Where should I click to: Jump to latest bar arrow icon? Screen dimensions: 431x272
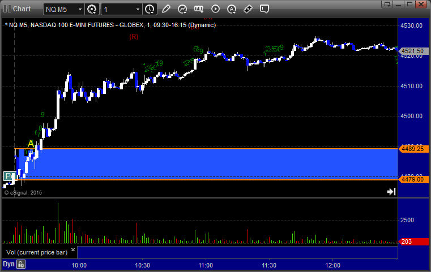point(391,192)
